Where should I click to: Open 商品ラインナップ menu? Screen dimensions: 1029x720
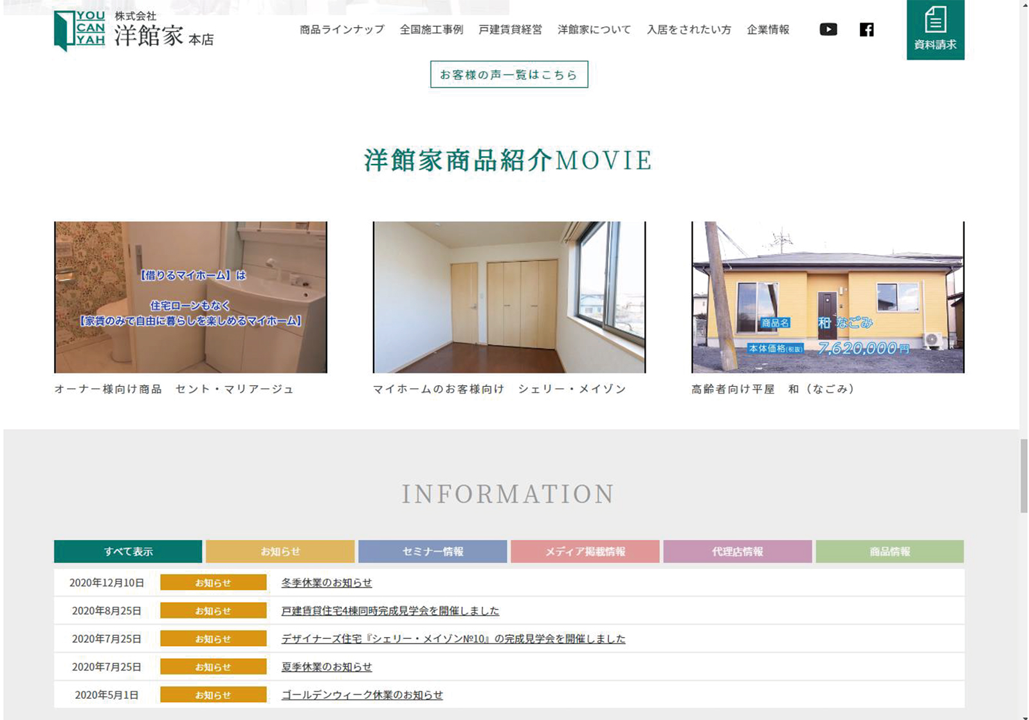[x=342, y=30]
